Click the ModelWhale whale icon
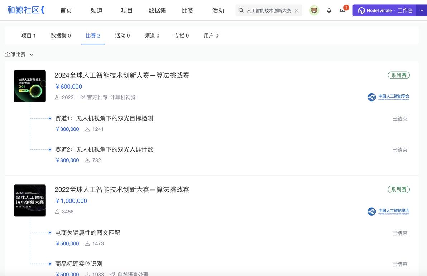Image resolution: width=427 pixels, height=276 pixels. pyautogui.click(x=361, y=11)
